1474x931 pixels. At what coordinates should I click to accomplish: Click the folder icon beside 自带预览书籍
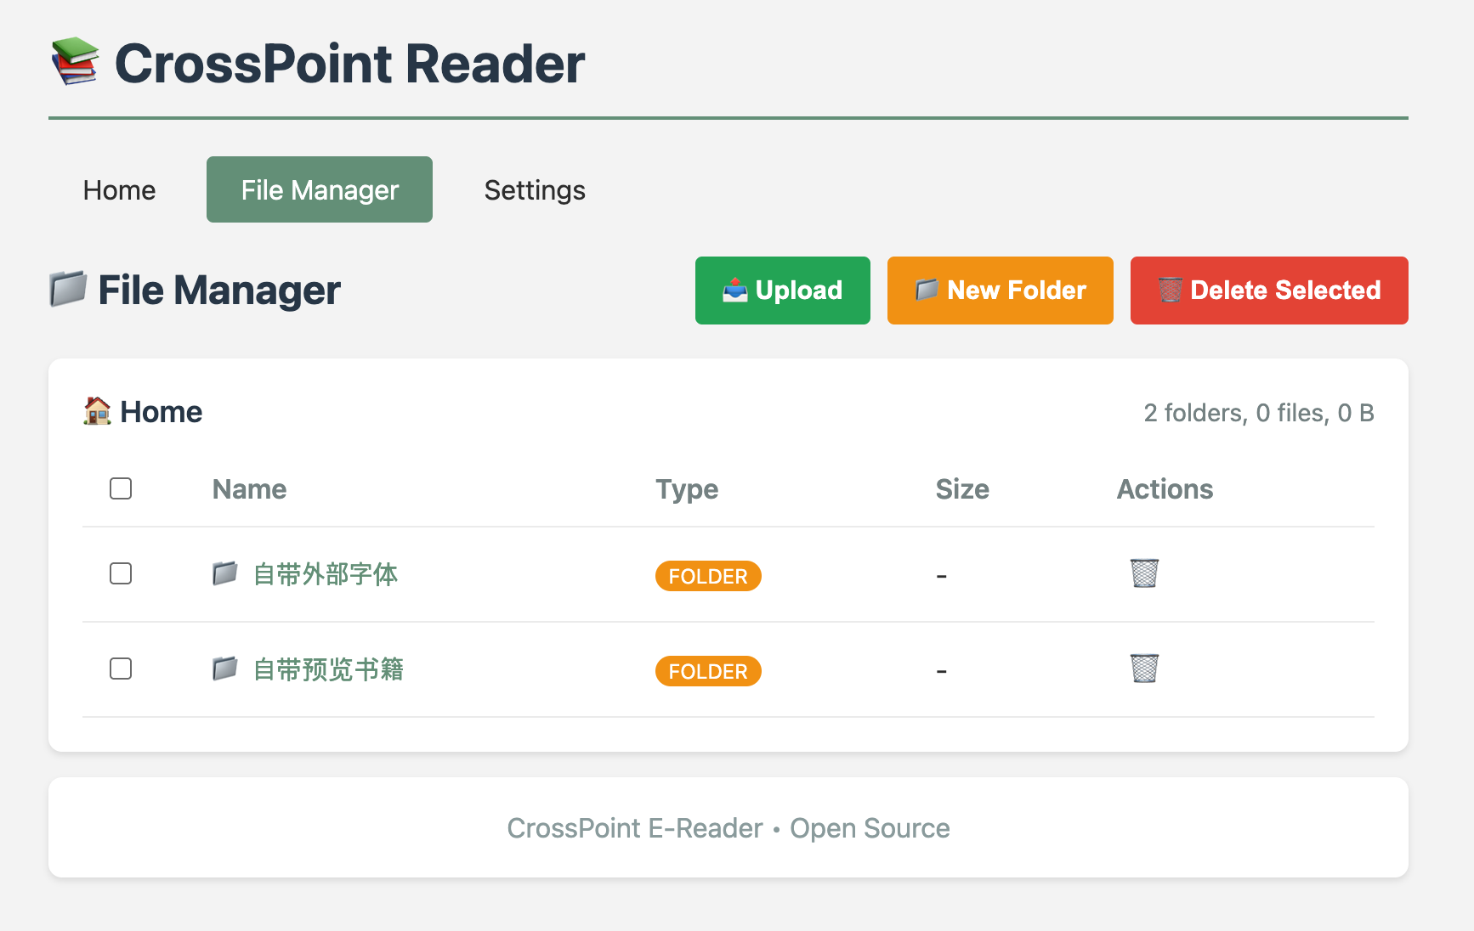coord(225,669)
